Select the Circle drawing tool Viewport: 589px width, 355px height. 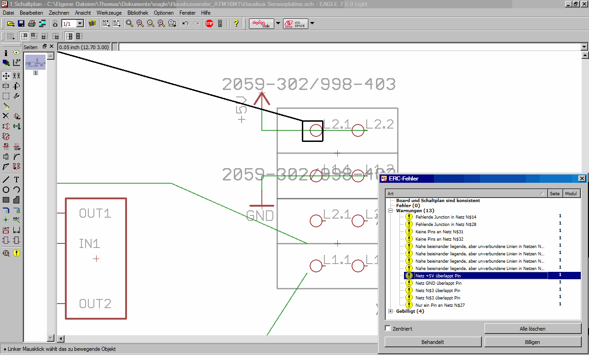point(6,190)
